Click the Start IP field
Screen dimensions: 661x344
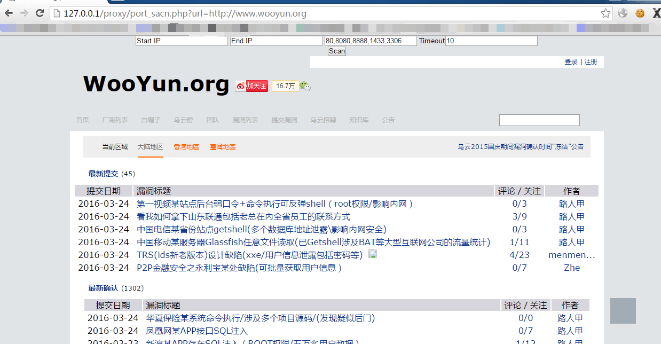[182, 41]
